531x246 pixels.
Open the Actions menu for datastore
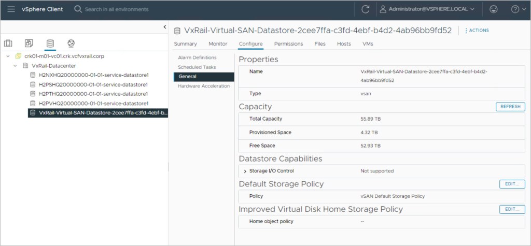477,31
